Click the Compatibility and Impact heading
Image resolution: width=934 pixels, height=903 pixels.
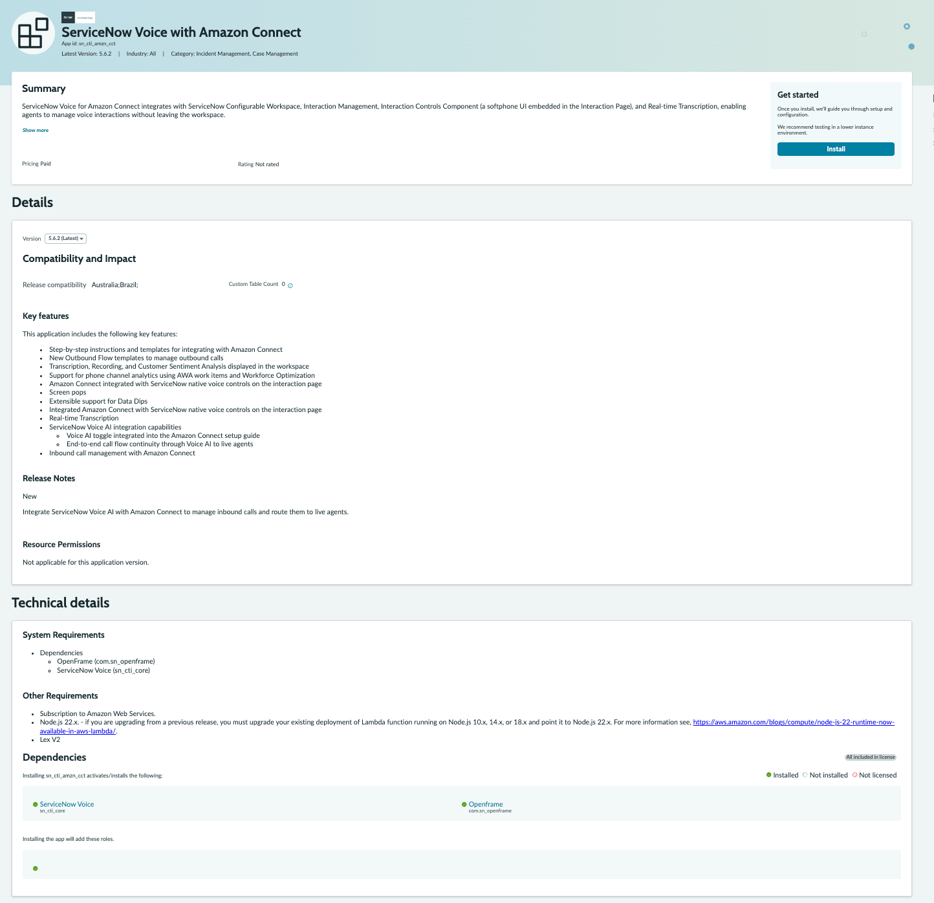point(79,259)
